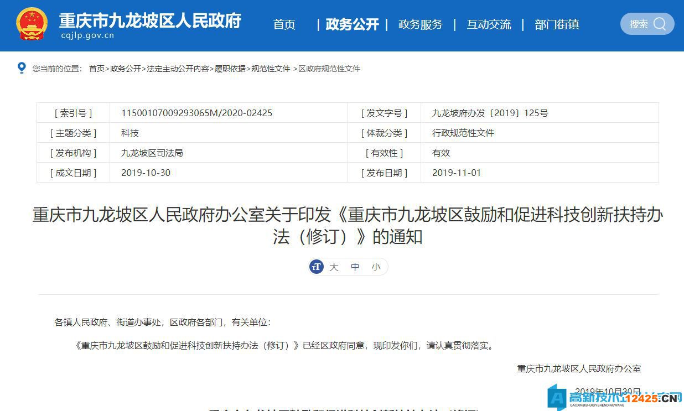This screenshot has height=411, width=684.
Task: Click the search magnifier icon
Action: [659, 24]
